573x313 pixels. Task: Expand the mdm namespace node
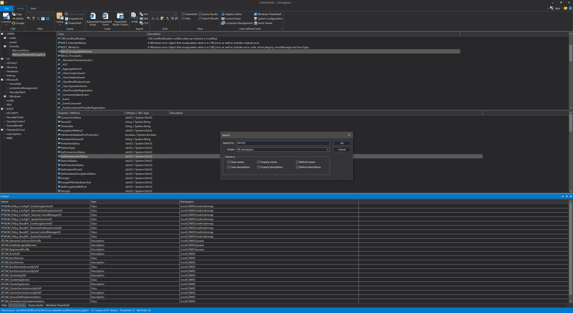pos(5,38)
